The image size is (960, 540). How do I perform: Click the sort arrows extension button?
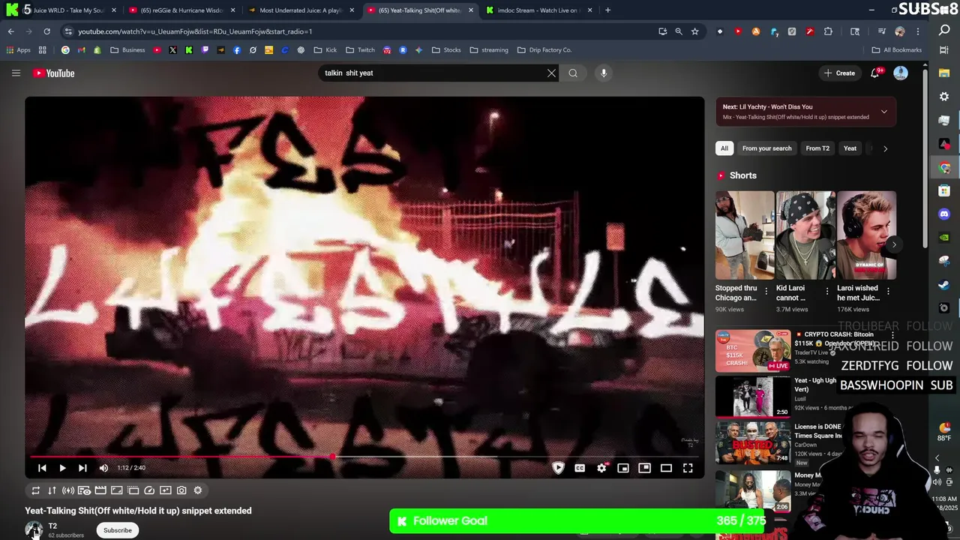pyautogui.click(x=52, y=490)
